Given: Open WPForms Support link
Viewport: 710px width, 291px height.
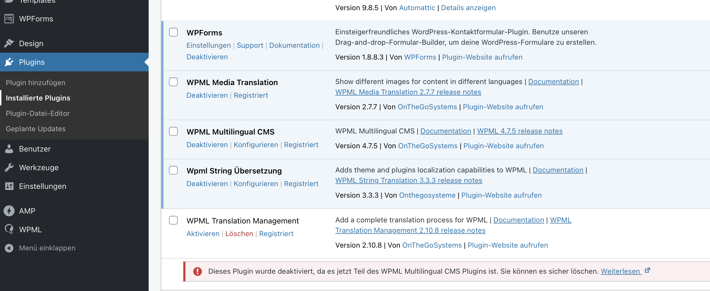Looking at the screenshot, I should tap(250, 45).
